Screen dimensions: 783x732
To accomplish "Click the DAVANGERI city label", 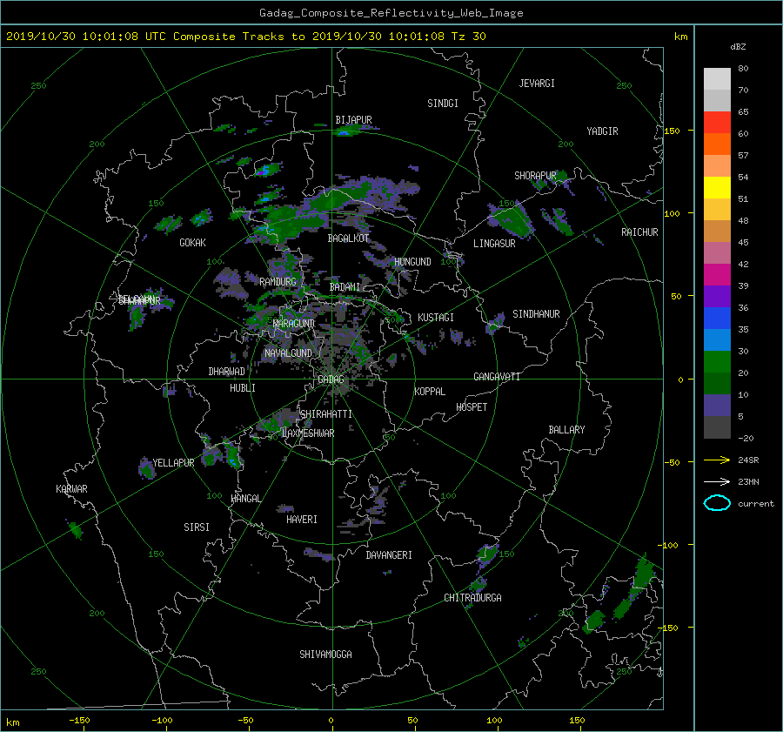I will pos(389,555).
